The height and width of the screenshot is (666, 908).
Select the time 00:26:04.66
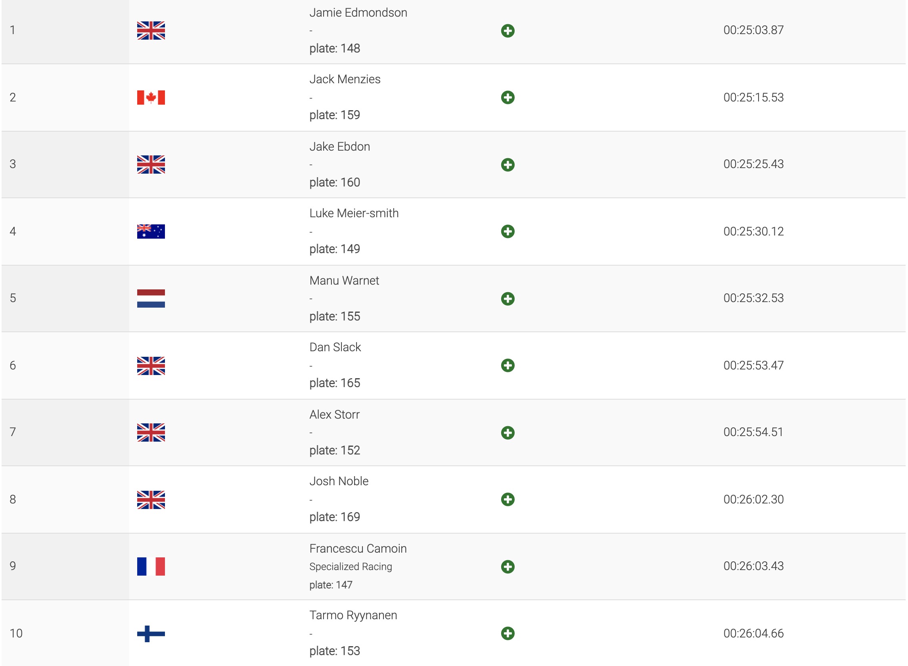[753, 633]
